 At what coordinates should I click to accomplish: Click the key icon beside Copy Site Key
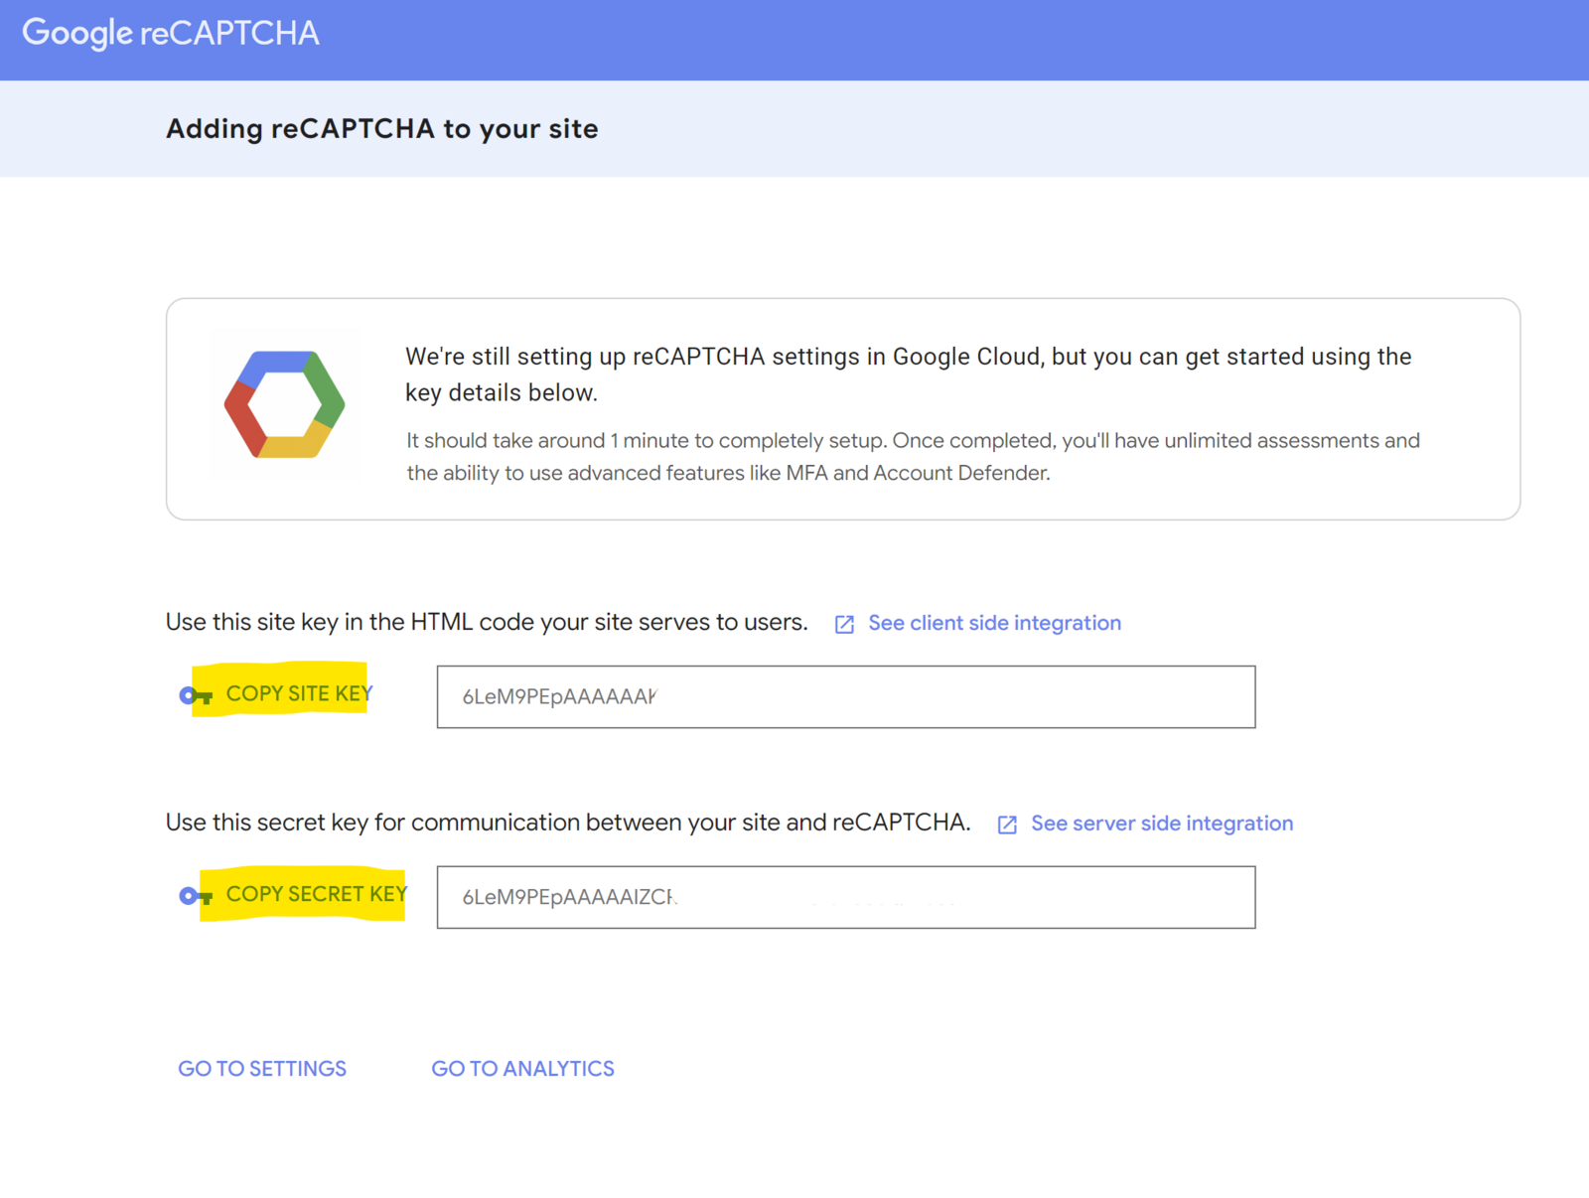click(x=195, y=695)
